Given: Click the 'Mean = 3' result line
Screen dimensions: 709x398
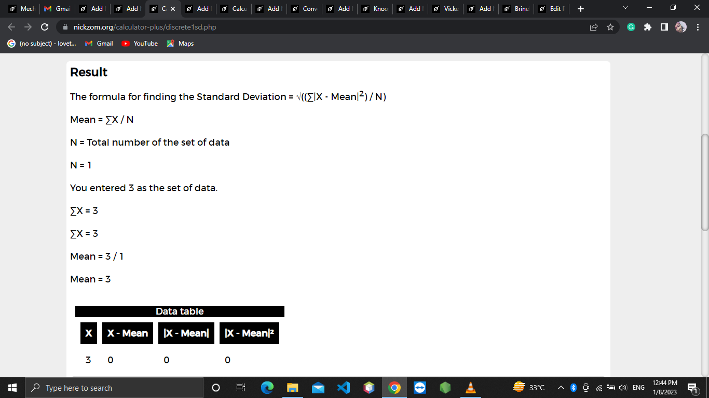Looking at the screenshot, I should click(x=90, y=279).
